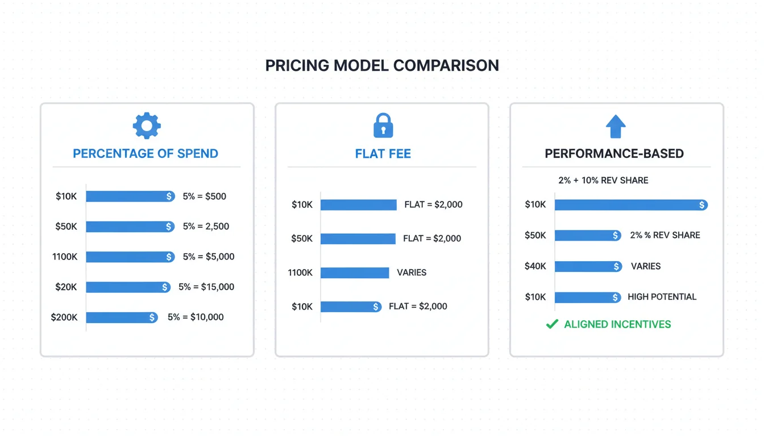Click dollar icon on the High Potential bar
The width and height of the screenshot is (764, 436).
[616, 297]
